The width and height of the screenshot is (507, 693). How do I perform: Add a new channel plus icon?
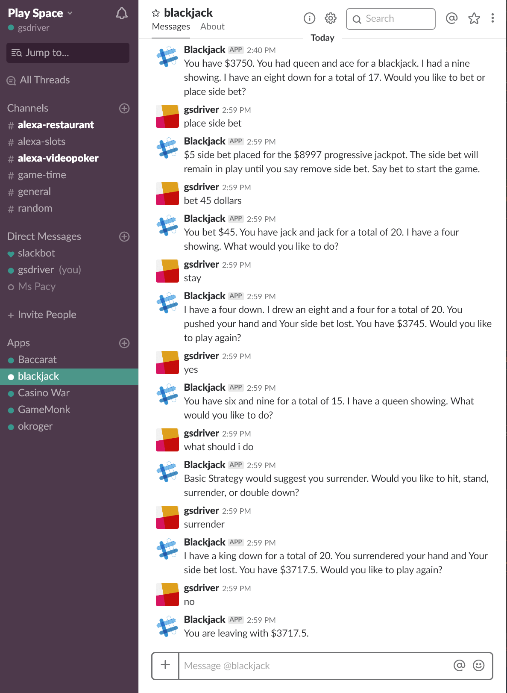click(124, 108)
